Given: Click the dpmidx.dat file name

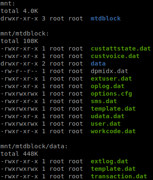Looking at the screenshot, I should 110,71.
